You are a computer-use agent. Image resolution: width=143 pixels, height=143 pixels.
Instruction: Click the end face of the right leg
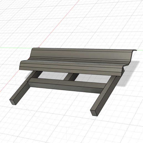pos(94,113)
